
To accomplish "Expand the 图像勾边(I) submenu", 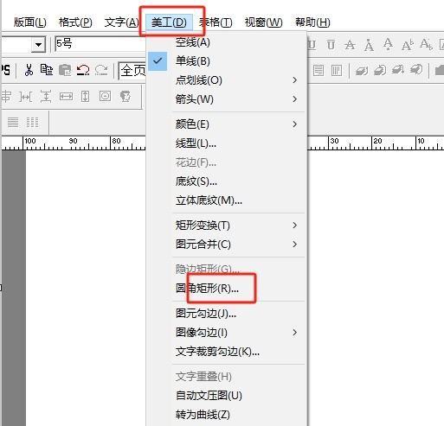I will [227, 333].
